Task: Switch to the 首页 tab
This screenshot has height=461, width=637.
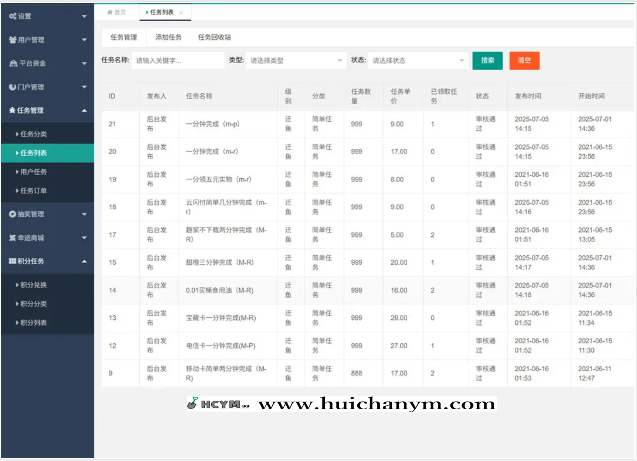Action: tap(117, 12)
